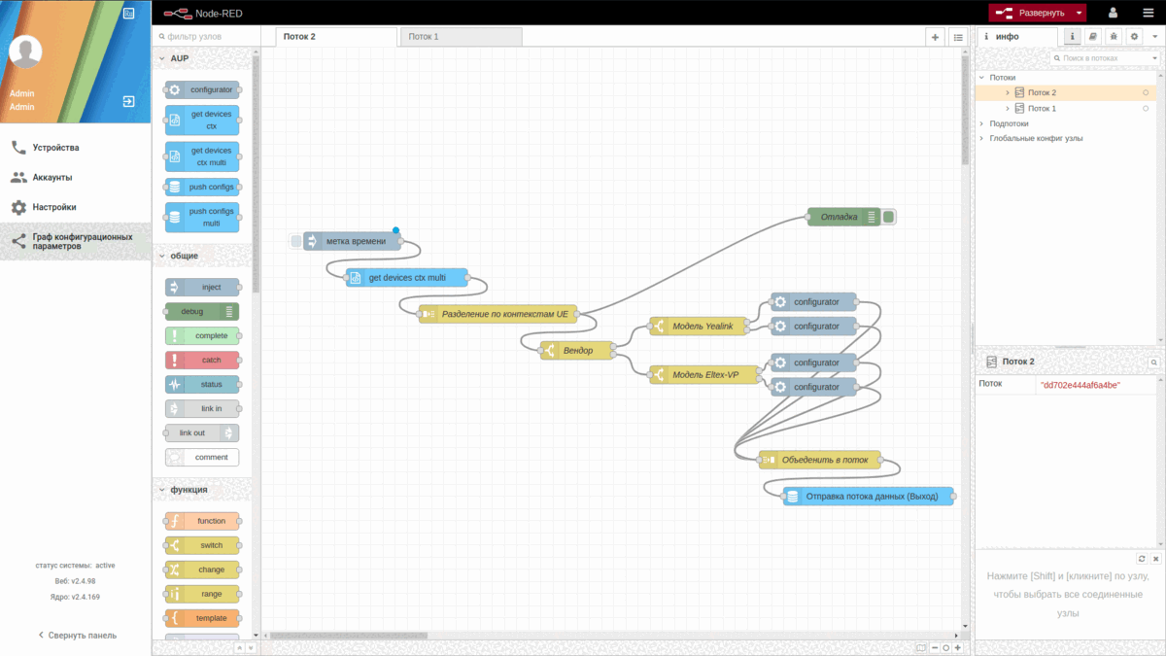Select the template node in palette
This screenshot has width=1166, height=656.
pyautogui.click(x=202, y=618)
